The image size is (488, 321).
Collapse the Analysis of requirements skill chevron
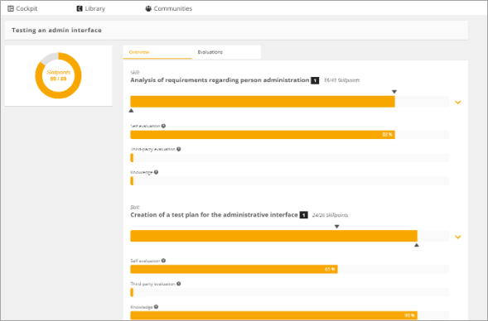(x=458, y=103)
